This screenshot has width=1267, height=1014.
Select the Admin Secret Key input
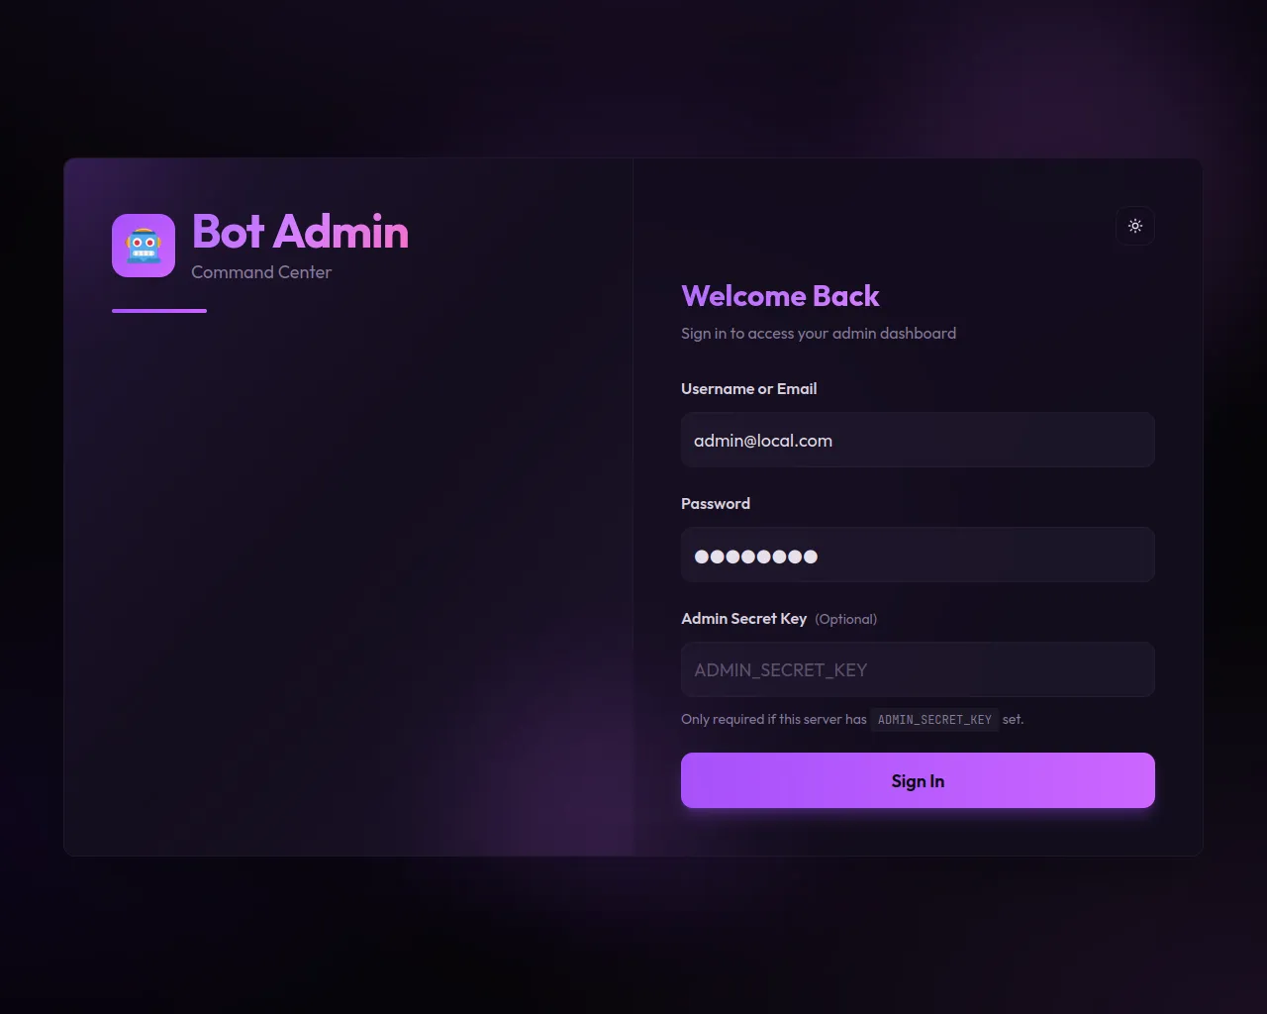point(918,669)
